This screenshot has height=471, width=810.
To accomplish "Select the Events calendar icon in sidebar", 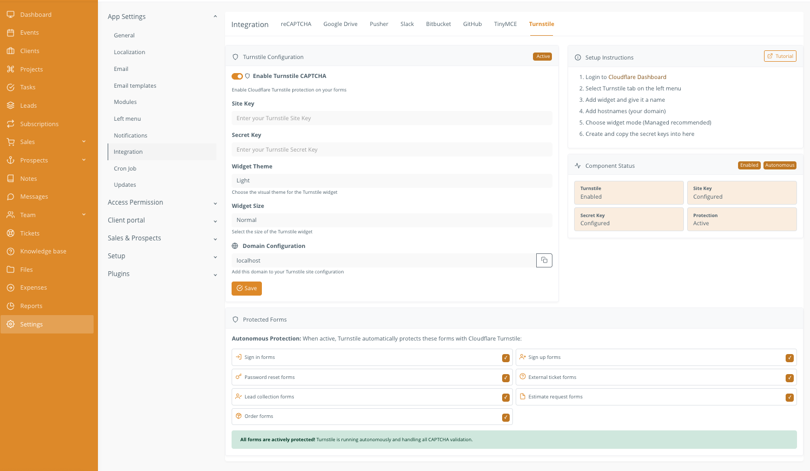I will click(11, 32).
